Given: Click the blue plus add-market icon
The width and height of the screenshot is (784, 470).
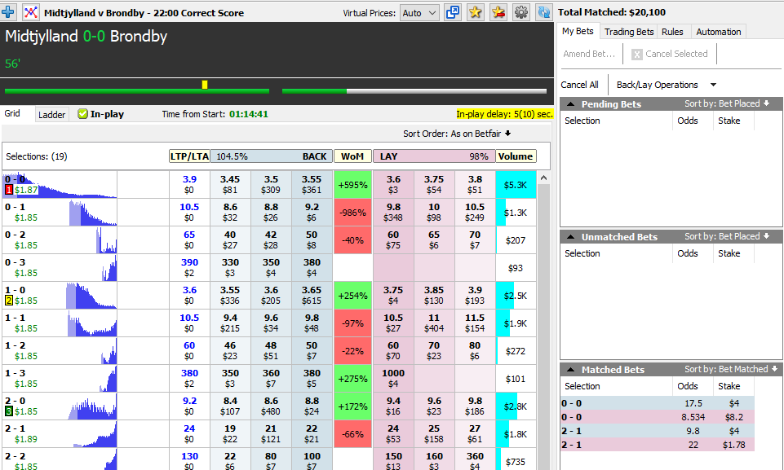Looking at the screenshot, I should pyautogui.click(x=8, y=11).
